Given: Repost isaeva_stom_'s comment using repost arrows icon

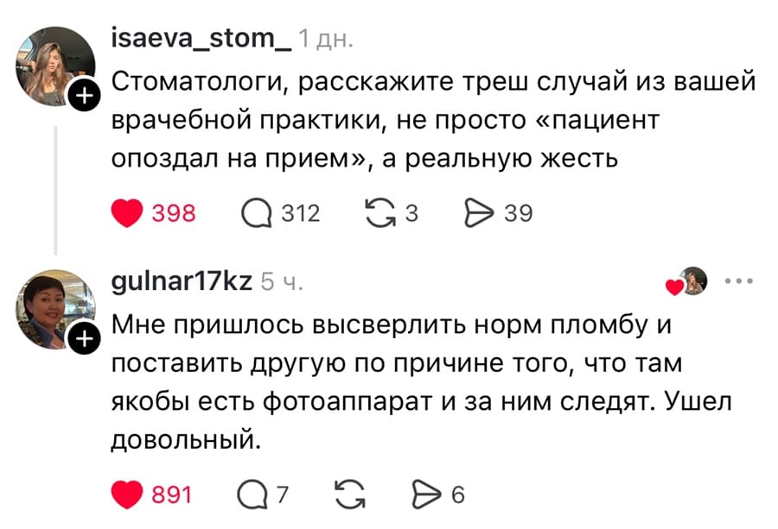Looking at the screenshot, I should point(381,212).
